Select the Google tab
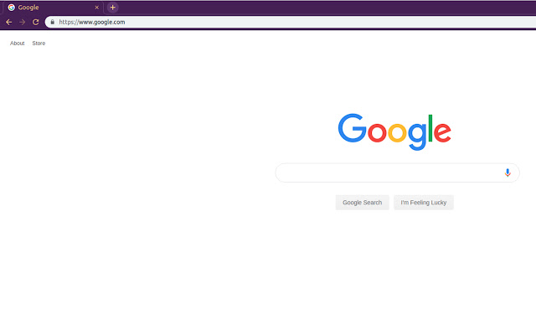536x335 pixels. [x=53, y=8]
